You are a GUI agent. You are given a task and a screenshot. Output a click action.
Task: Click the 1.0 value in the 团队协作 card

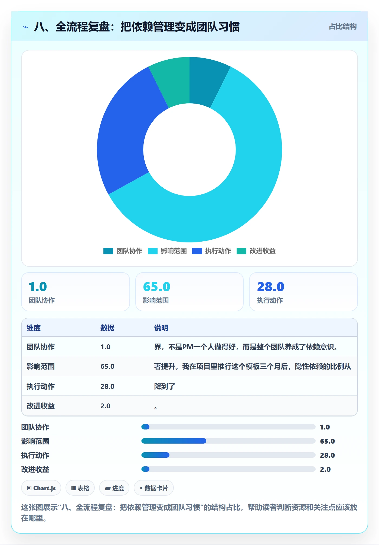(38, 287)
